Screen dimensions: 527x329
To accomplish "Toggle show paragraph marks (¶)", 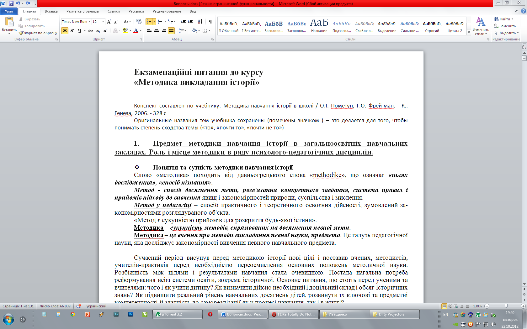I will [210, 22].
